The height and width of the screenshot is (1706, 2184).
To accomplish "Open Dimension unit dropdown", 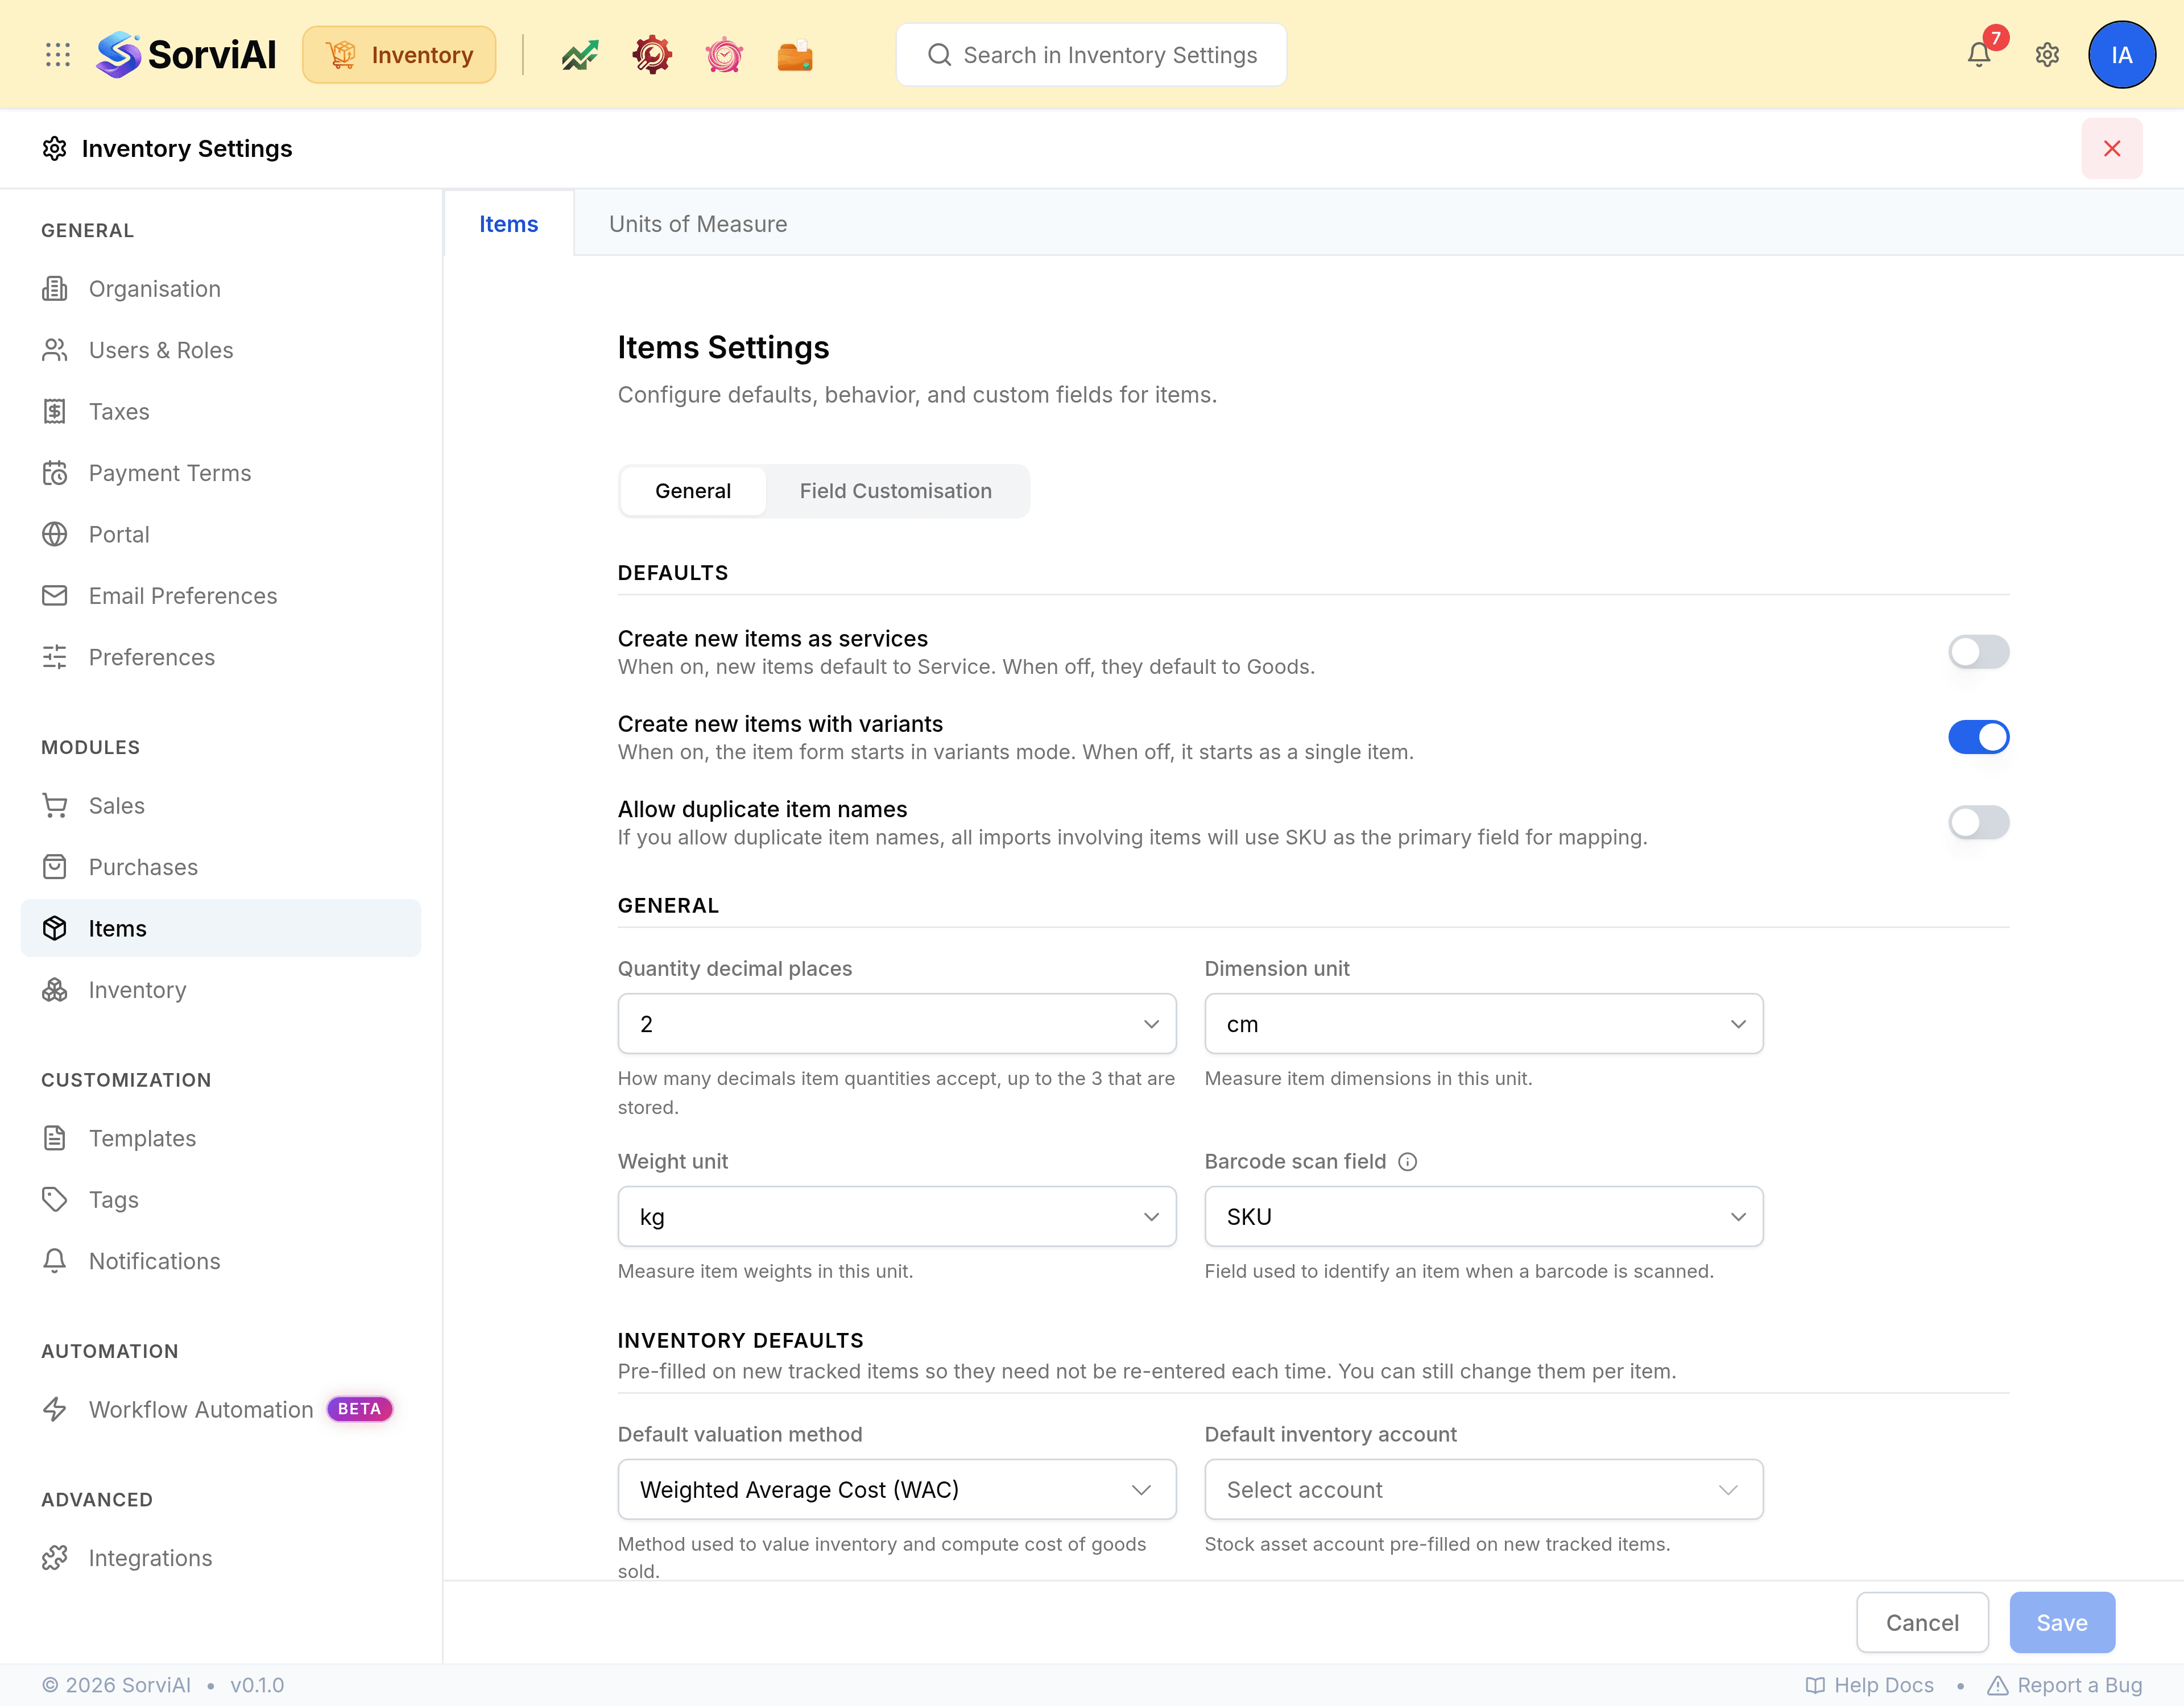I will tap(1483, 1023).
